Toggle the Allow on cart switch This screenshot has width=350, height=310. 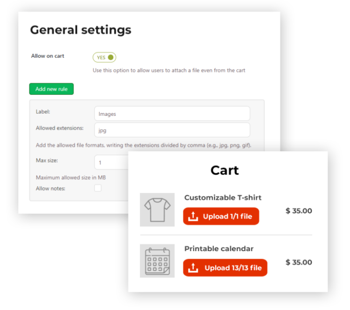(104, 57)
